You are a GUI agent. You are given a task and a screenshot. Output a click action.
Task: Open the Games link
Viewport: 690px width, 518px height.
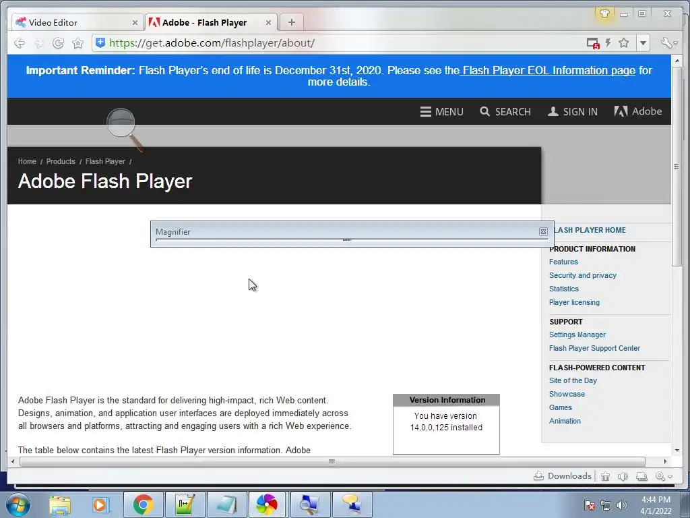[560, 408]
